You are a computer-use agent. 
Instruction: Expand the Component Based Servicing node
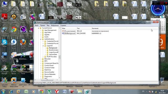tap(41, 63)
